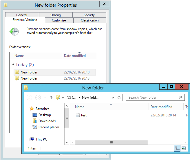Click the test file document icon
192x162 pixels.
point(78,115)
